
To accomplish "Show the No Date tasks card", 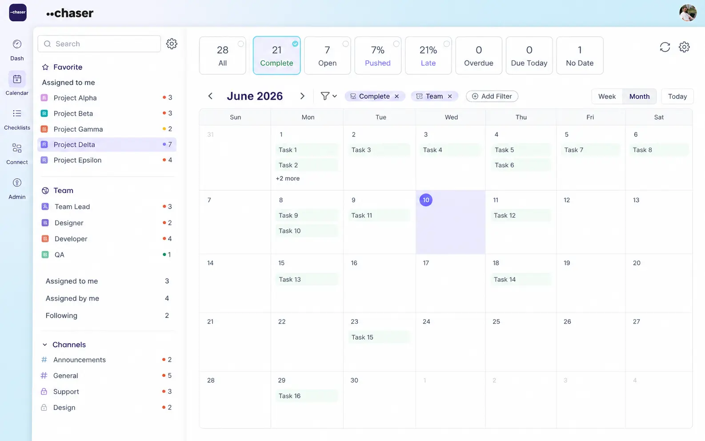I will [580, 56].
